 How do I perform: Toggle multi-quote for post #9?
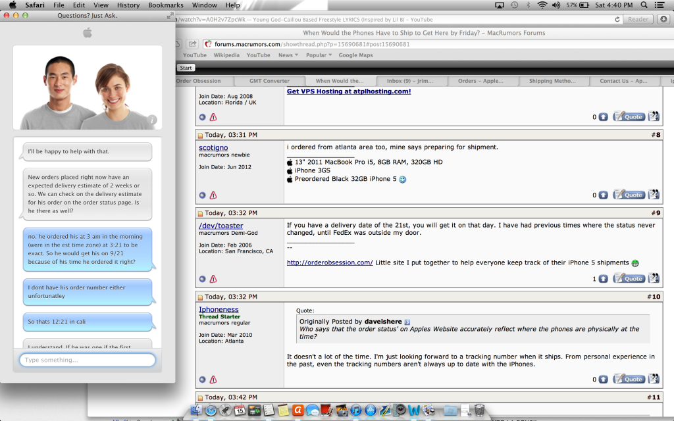(x=654, y=278)
